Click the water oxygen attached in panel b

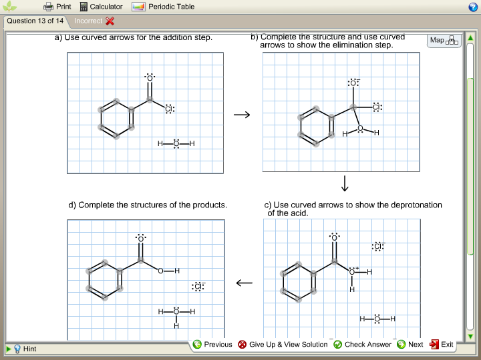[360, 129]
